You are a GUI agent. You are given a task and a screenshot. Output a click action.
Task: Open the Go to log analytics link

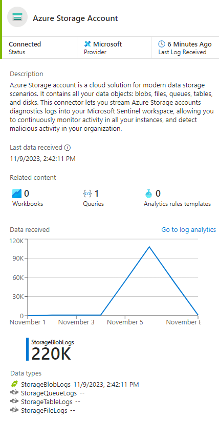click(x=189, y=229)
